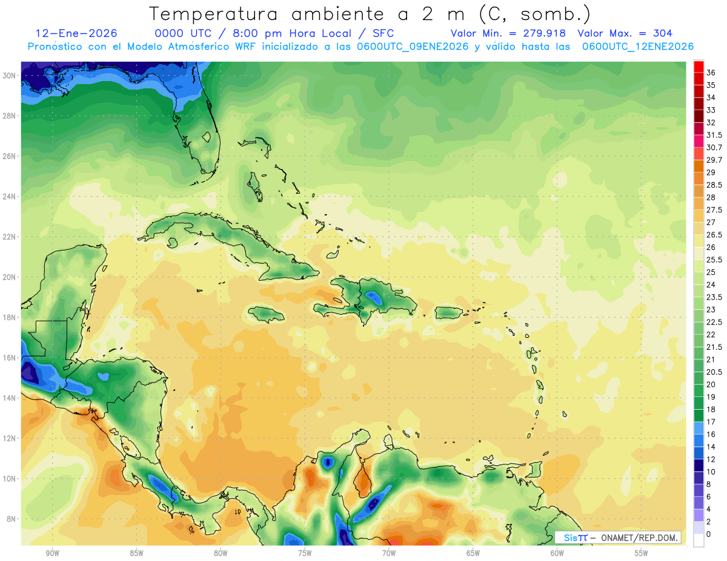Click the '70W' longitude axis label
Viewport: 727px width, 561px height.
point(389,553)
